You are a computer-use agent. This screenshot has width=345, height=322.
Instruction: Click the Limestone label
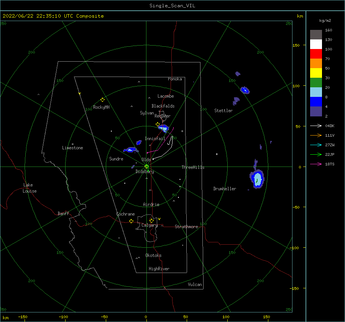click(x=72, y=148)
